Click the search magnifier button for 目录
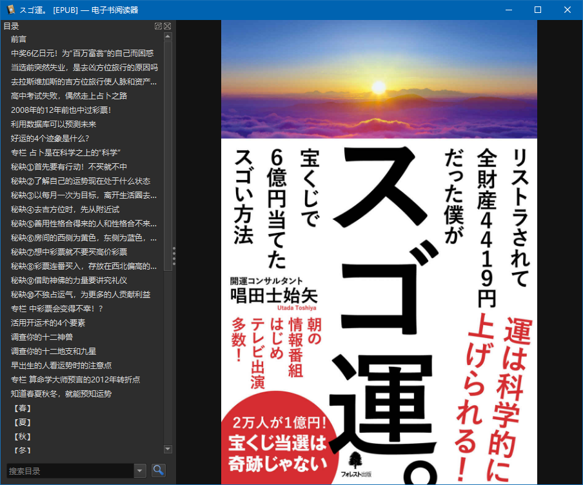 pos(159,471)
